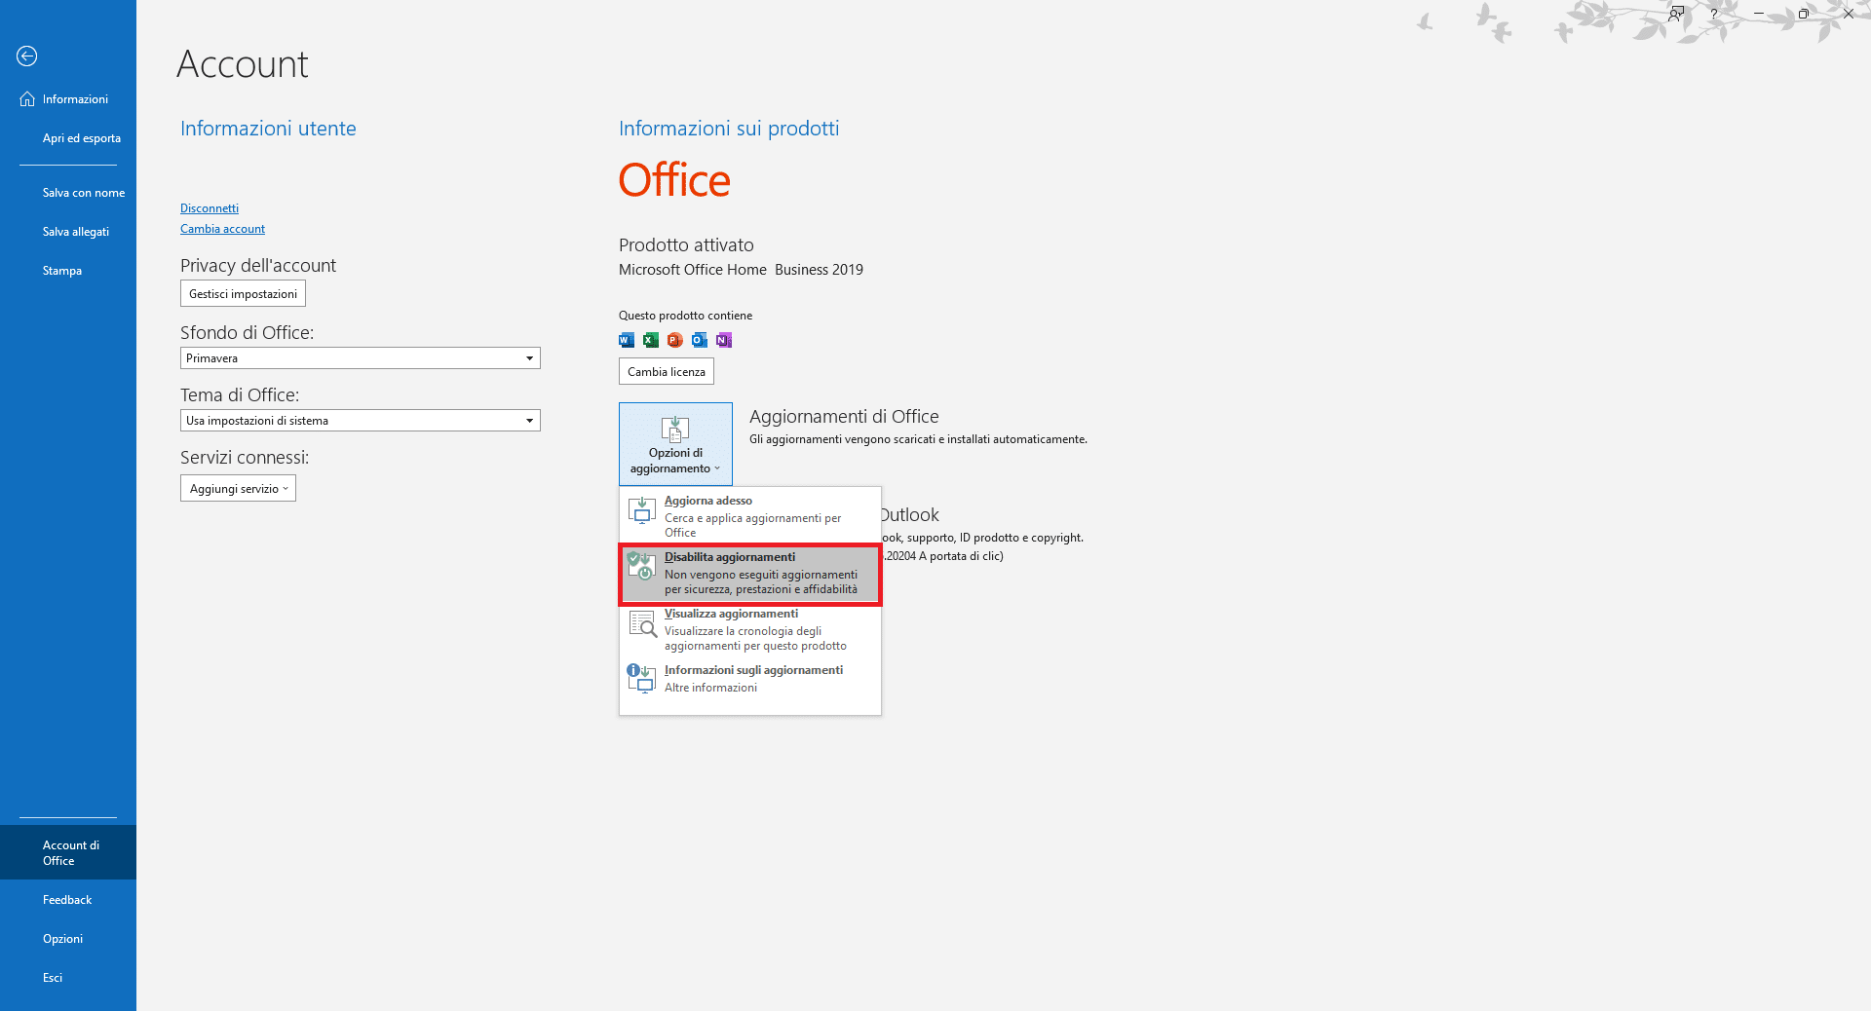Screen dimensions: 1871x1011
Task: Click the Word icon under Questo prodotto contiene
Action: (627, 340)
